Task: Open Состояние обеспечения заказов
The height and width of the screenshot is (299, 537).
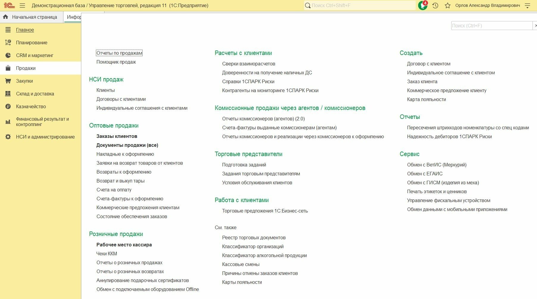Action: pyautogui.click(x=132, y=216)
